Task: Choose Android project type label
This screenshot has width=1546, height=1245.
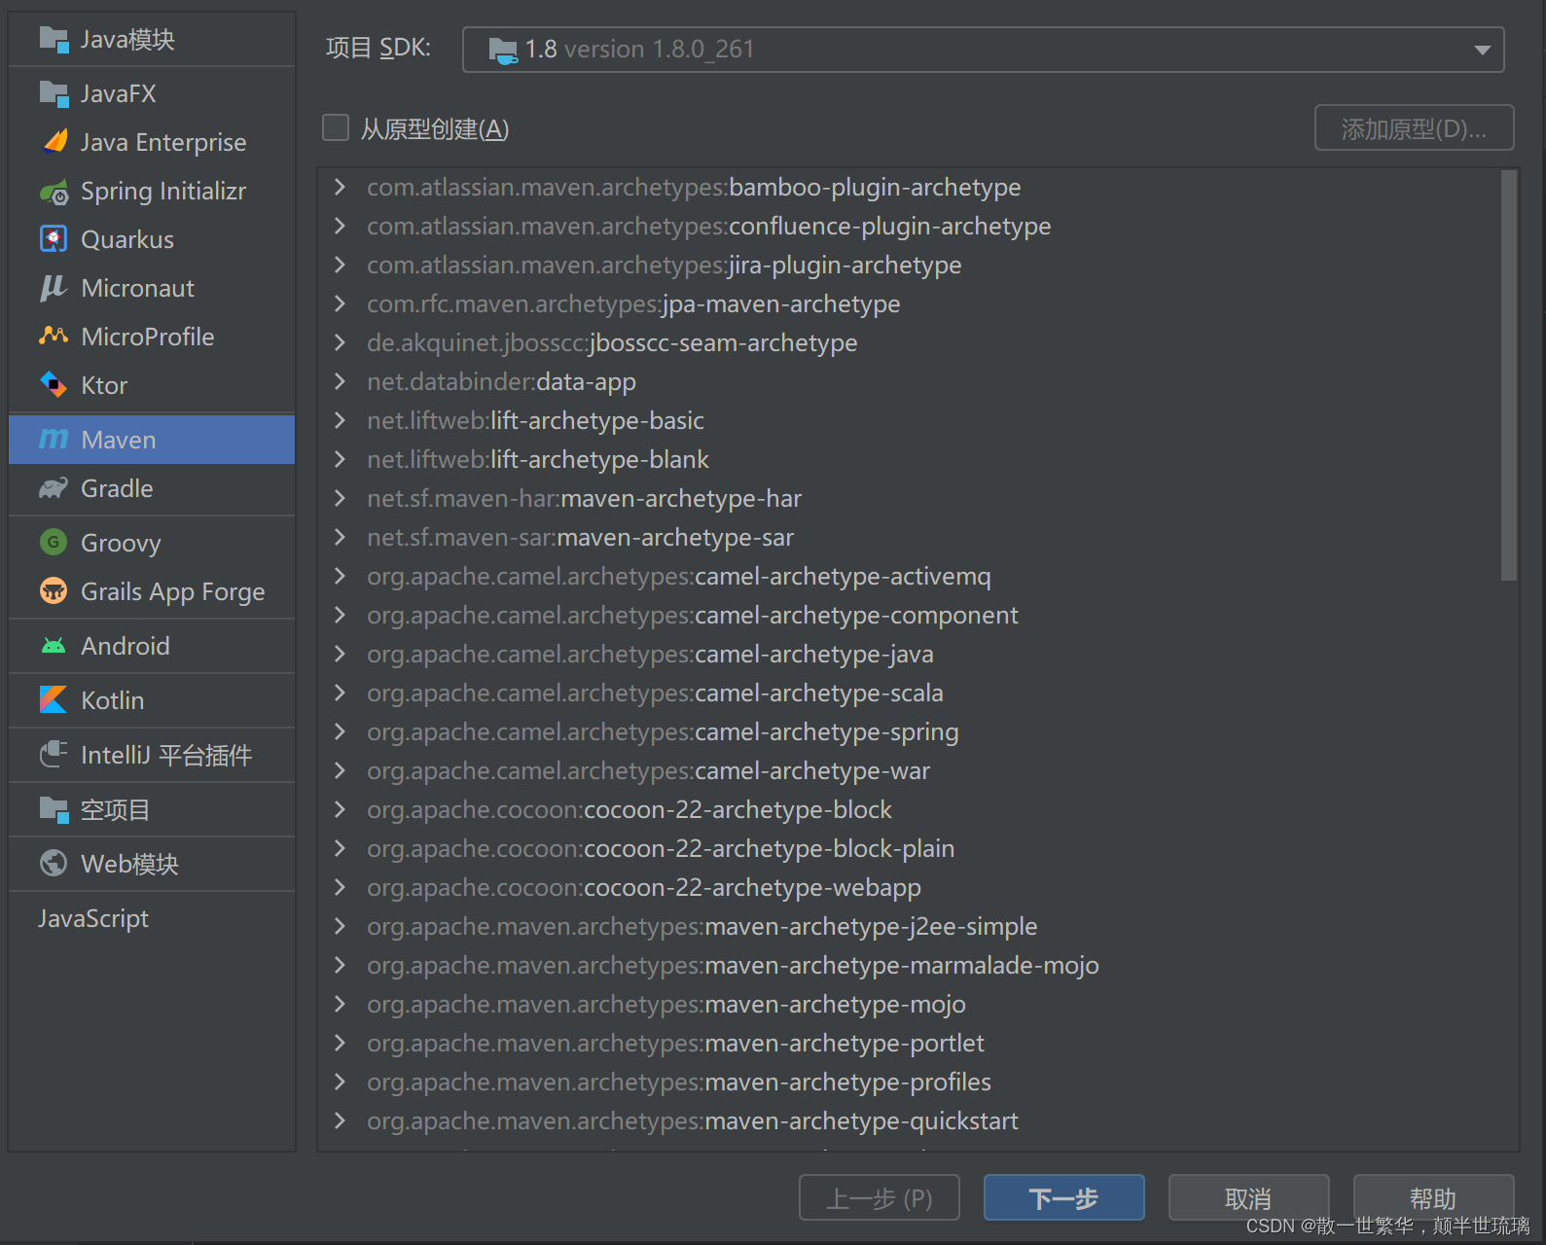Action: pyautogui.click(x=126, y=646)
